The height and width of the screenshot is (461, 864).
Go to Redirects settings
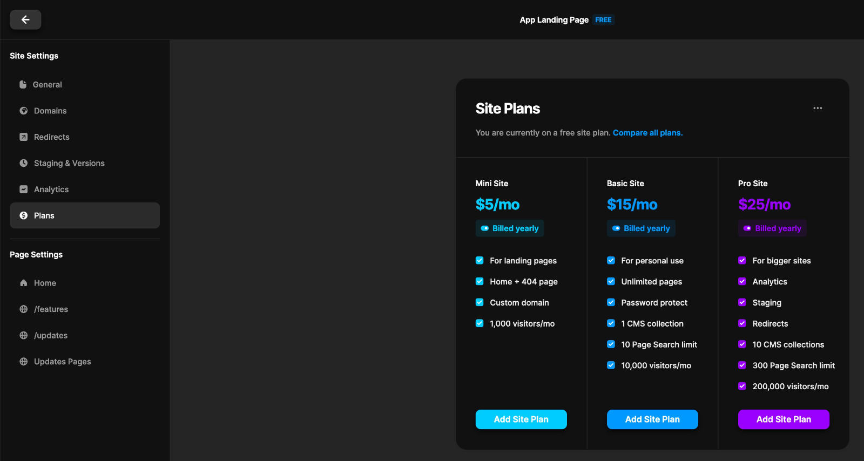pos(85,137)
